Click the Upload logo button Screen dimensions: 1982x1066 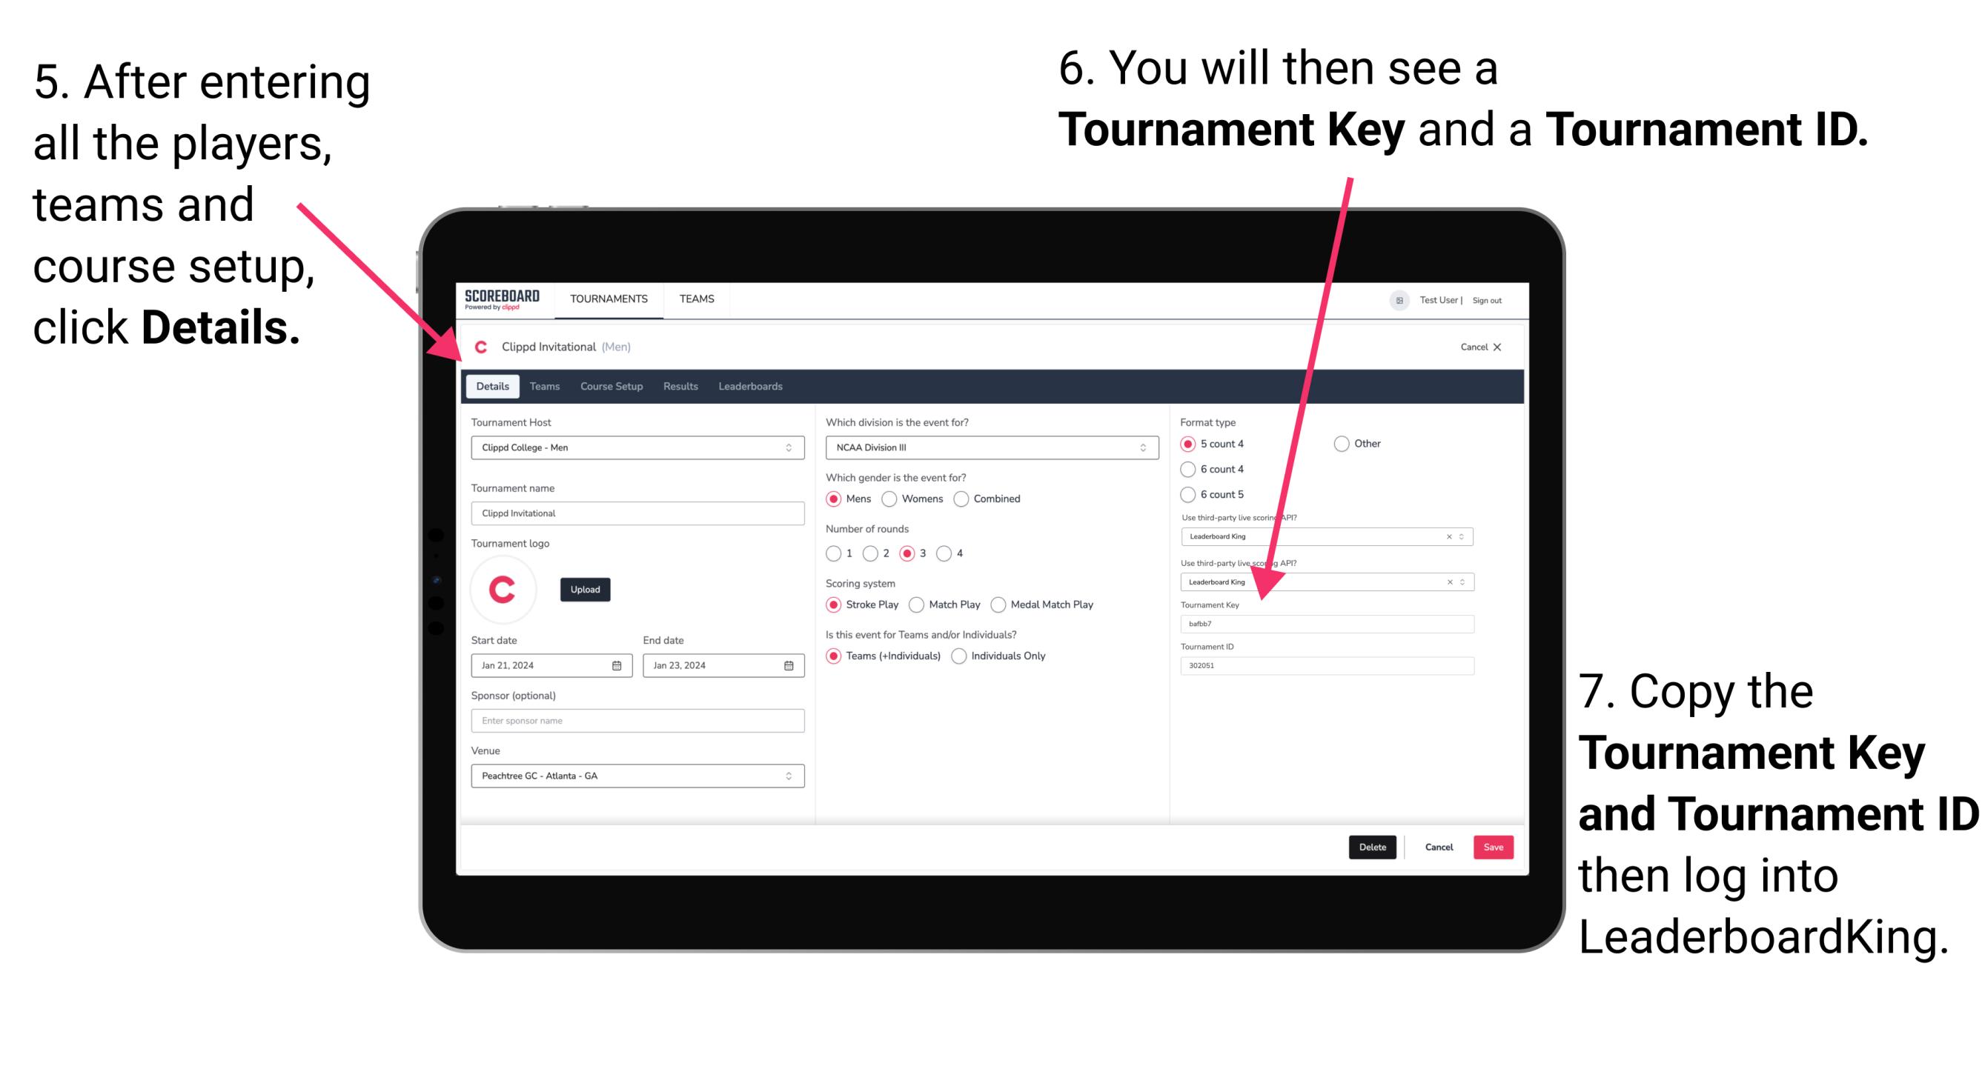(586, 590)
